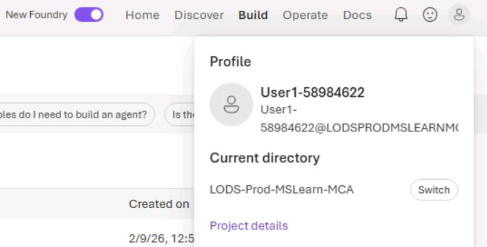Open the Discover tab

[199, 15]
